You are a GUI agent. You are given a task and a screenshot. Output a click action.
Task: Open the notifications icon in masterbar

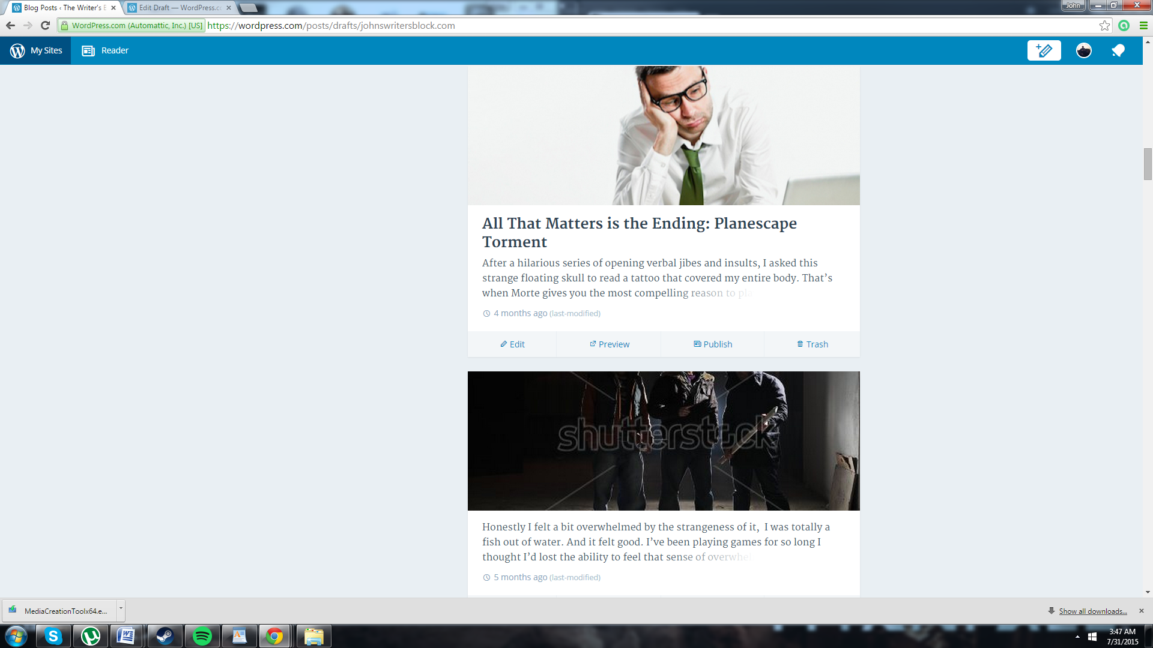coord(1118,50)
